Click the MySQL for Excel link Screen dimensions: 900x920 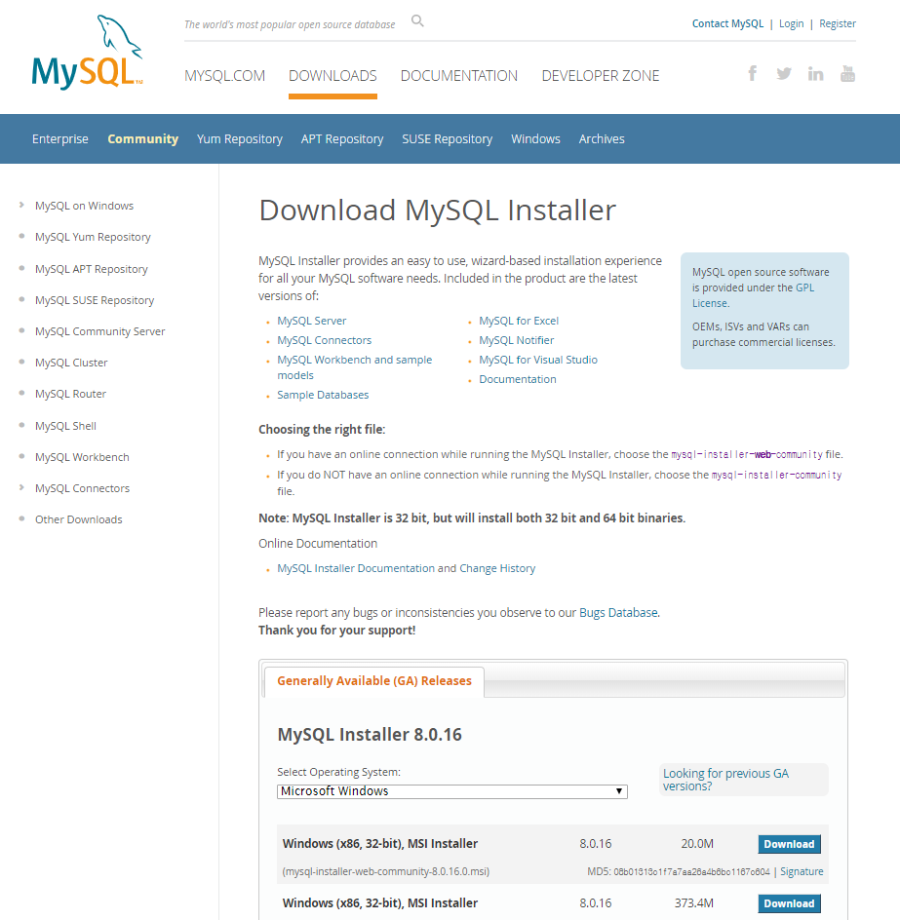coord(519,321)
